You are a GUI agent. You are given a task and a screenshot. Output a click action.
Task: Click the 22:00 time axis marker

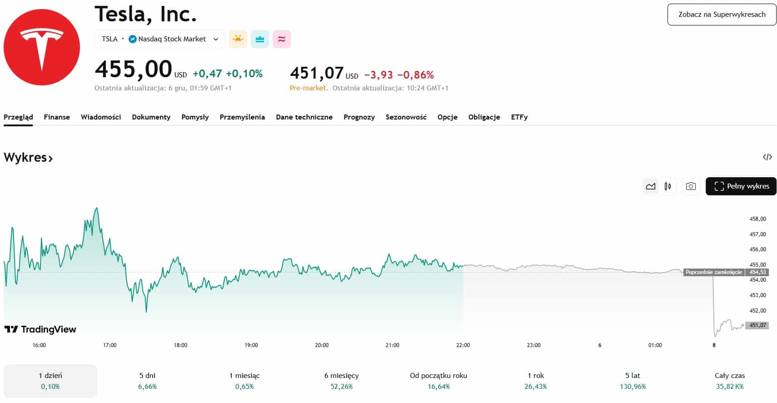463,345
